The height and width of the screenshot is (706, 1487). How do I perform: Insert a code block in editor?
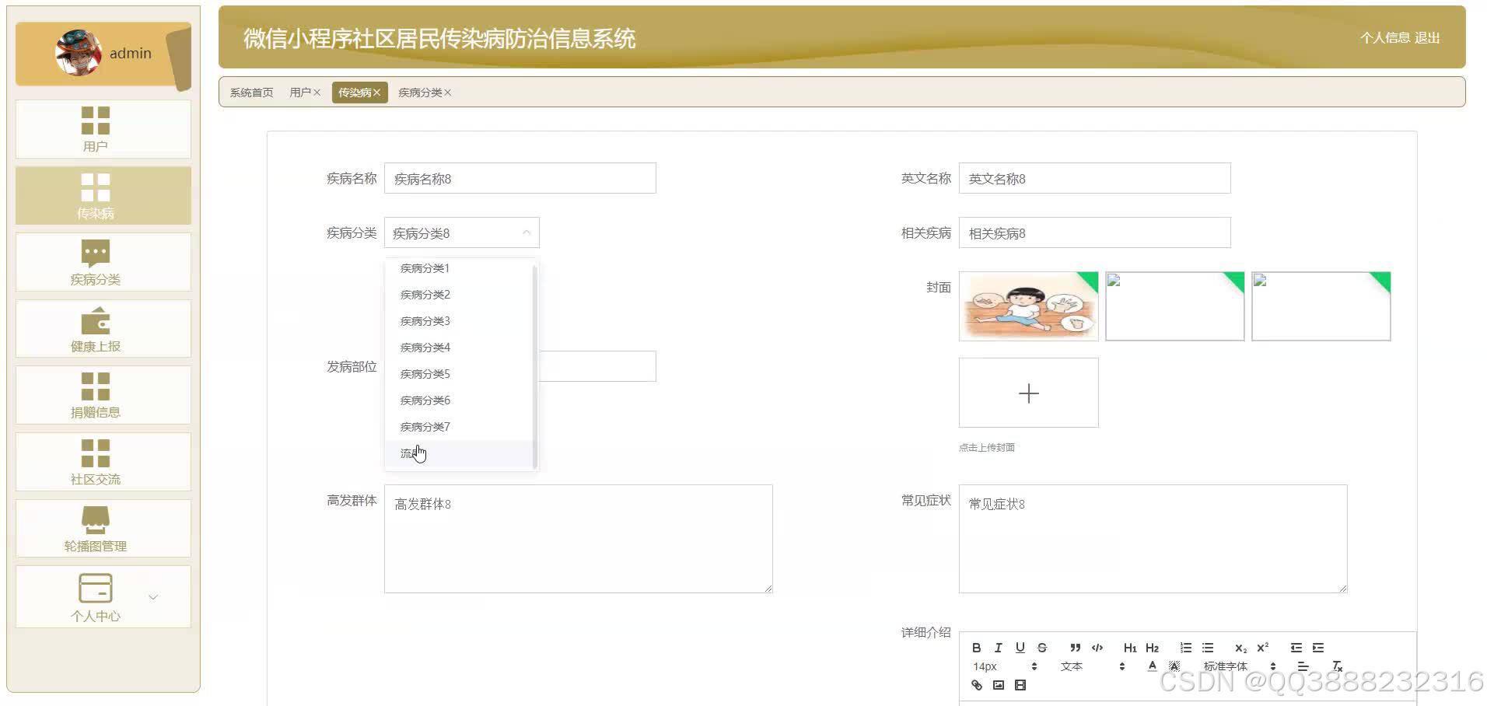pyautogui.click(x=1097, y=648)
